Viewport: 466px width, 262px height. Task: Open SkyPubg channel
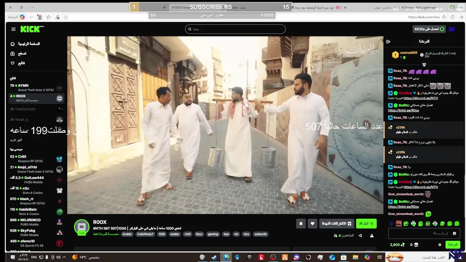point(36,233)
